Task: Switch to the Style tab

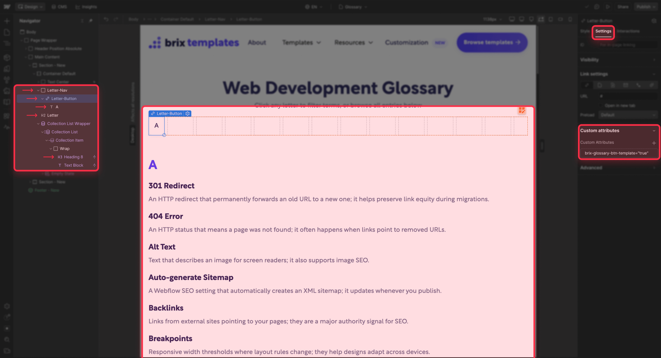Action: click(x=585, y=31)
